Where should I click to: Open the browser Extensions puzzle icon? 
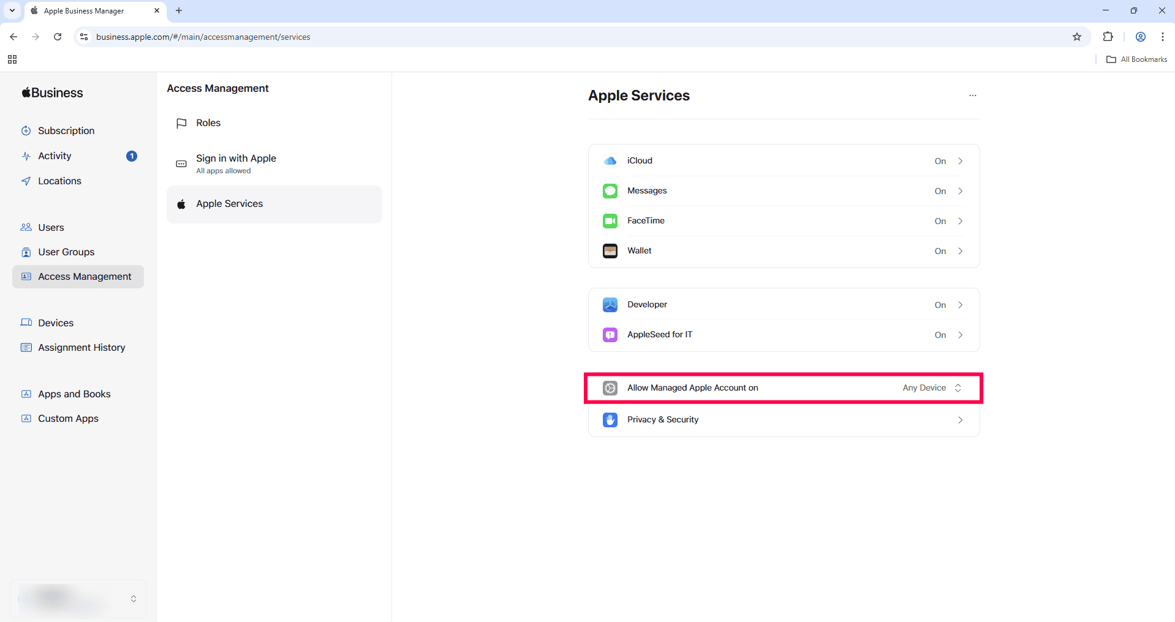tap(1108, 37)
